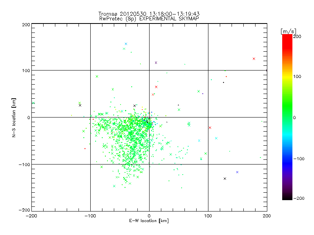Click the colorbar tick label '-100'
314x235 pixels.
[299, 159]
